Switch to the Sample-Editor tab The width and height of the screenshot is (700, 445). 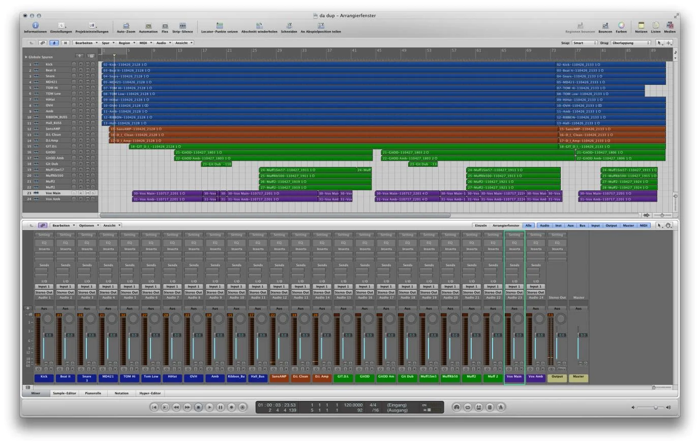(x=65, y=393)
